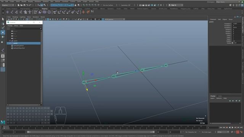Click the Save Scene icon

click(24, 5)
